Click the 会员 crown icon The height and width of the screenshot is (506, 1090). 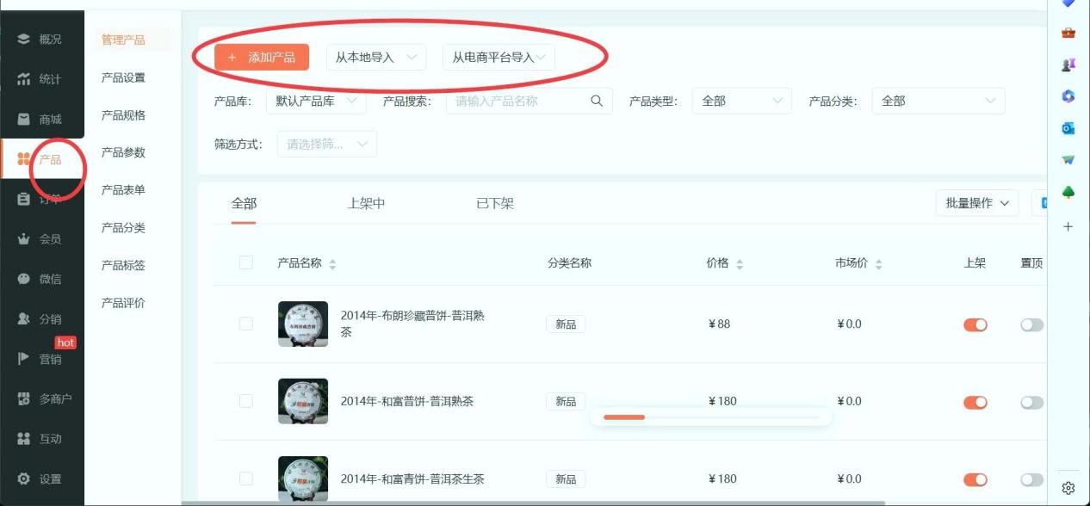(x=23, y=239)
